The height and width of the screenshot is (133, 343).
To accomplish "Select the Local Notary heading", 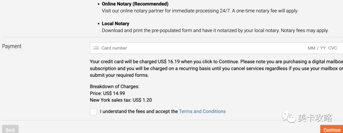I will (116, 24).
